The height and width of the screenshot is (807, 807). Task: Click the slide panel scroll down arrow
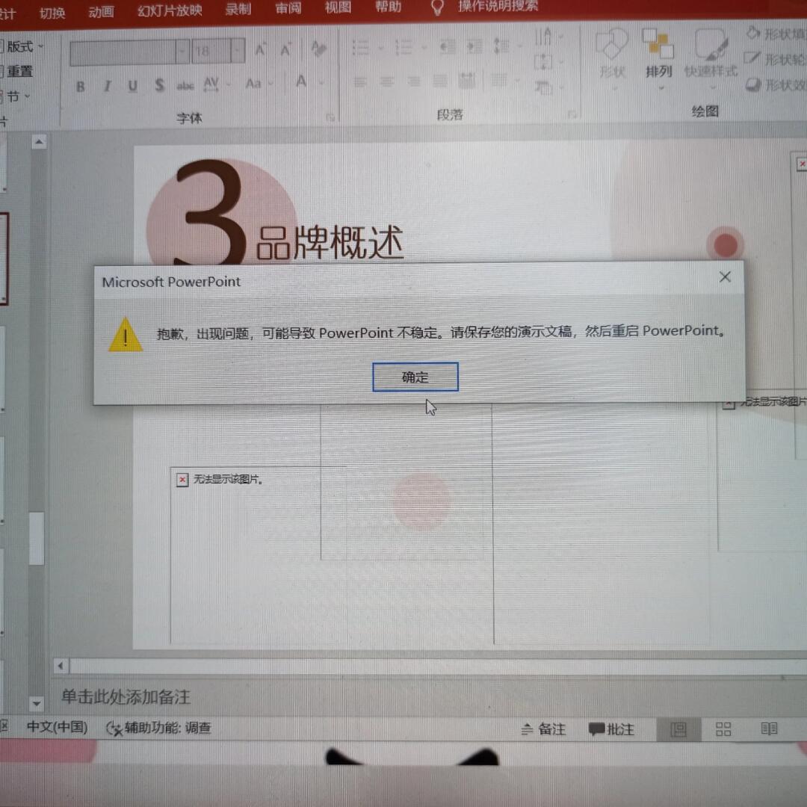[x=37, y=703]
